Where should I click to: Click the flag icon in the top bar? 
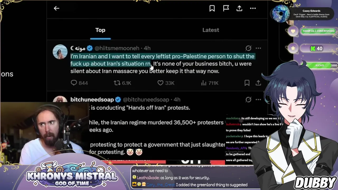[x=226, y=8]
